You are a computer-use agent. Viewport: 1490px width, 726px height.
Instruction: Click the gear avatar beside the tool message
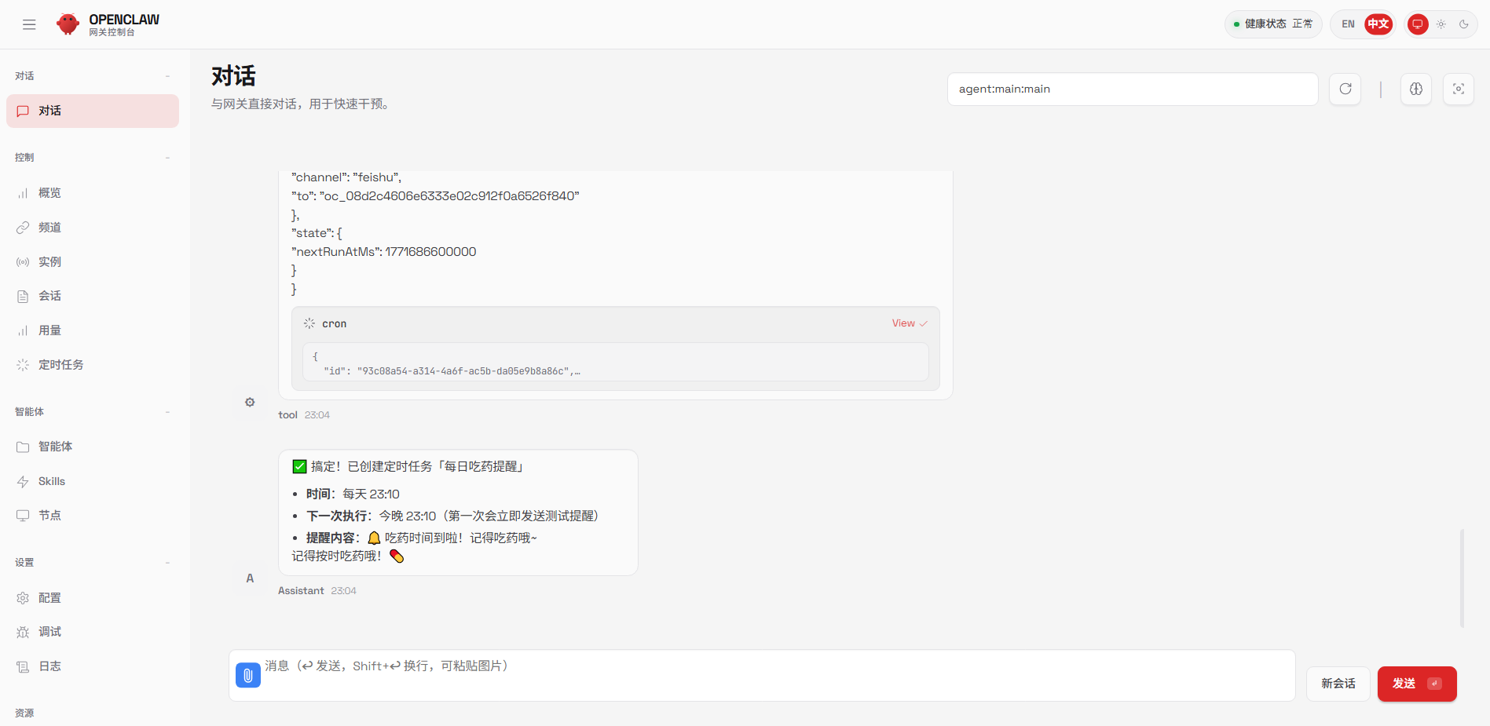point(250,403)
